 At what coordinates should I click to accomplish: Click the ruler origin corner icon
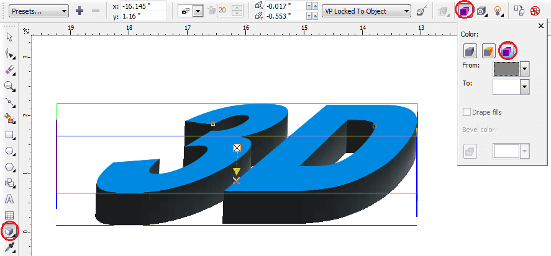click(x=26, y=30)
